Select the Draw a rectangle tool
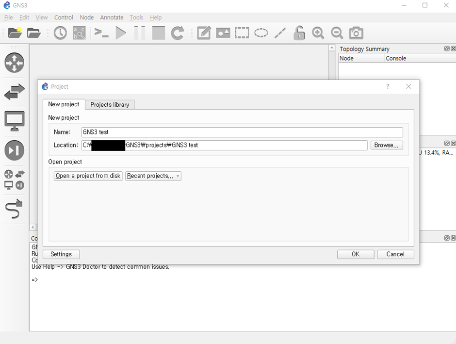The width and height of the screenshot is (456, 344). 242,33
